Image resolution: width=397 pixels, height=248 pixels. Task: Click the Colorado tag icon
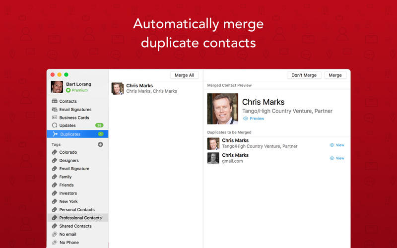(55, 152)
